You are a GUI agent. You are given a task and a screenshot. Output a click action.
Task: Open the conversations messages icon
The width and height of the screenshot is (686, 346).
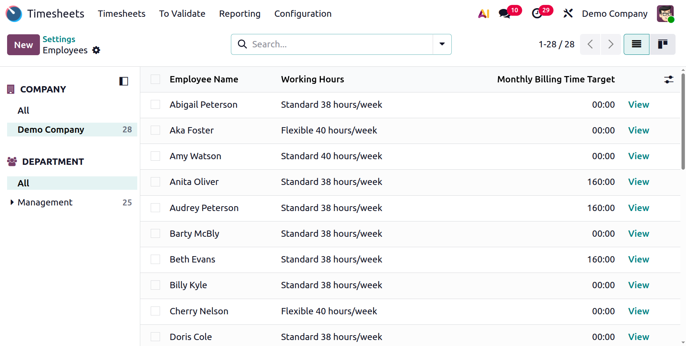(x=504, y=14)
